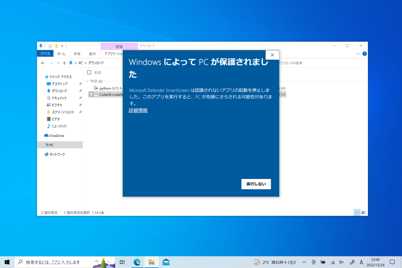Image resolution: width=402 pixels, height=268 pixels.
Task: Expand the ribbon with the chevron
Action: coord(358,54)
